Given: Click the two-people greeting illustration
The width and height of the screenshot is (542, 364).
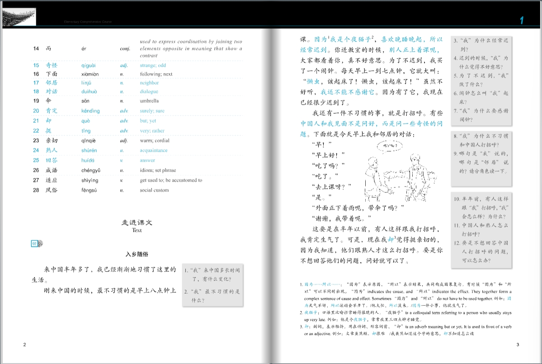Looking at the screenshot, I should click(x=392, y=172).
